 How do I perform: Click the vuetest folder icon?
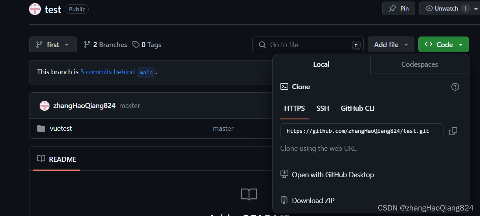click(x=41, y=128)
